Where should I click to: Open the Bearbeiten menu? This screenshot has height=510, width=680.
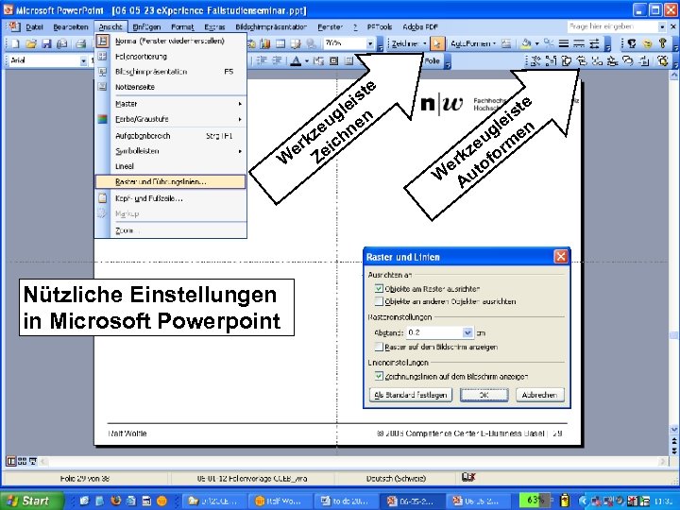pyautogui.click(x=70, y=26)
